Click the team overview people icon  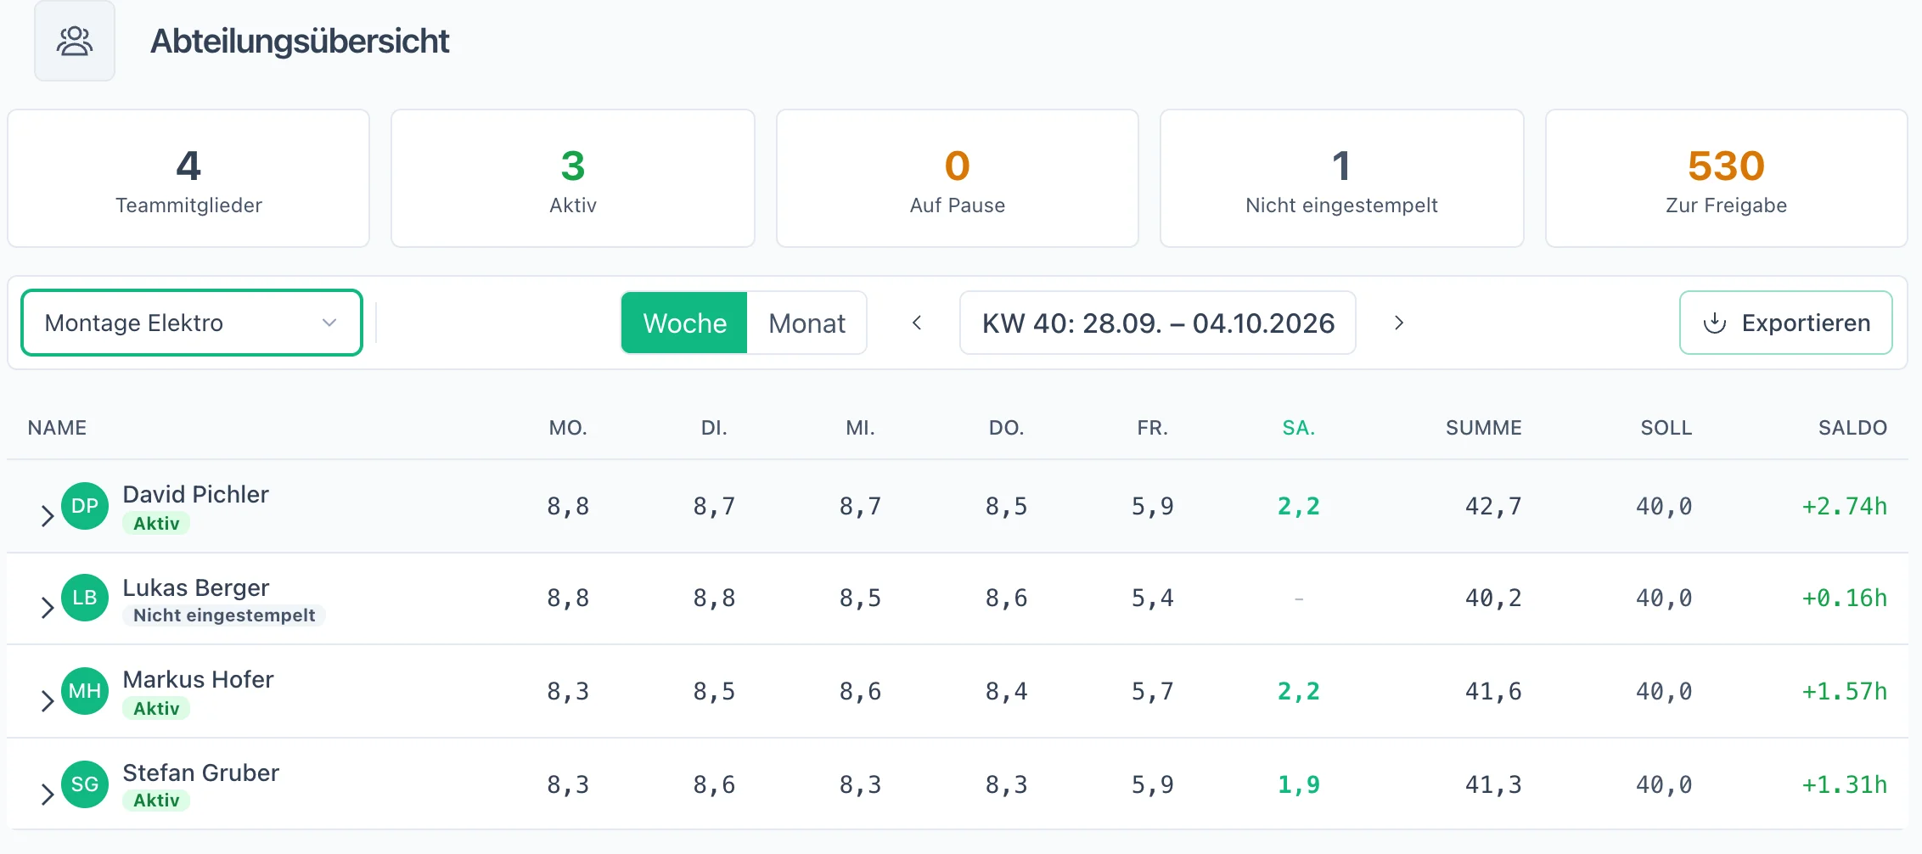(x=75, y=41)
